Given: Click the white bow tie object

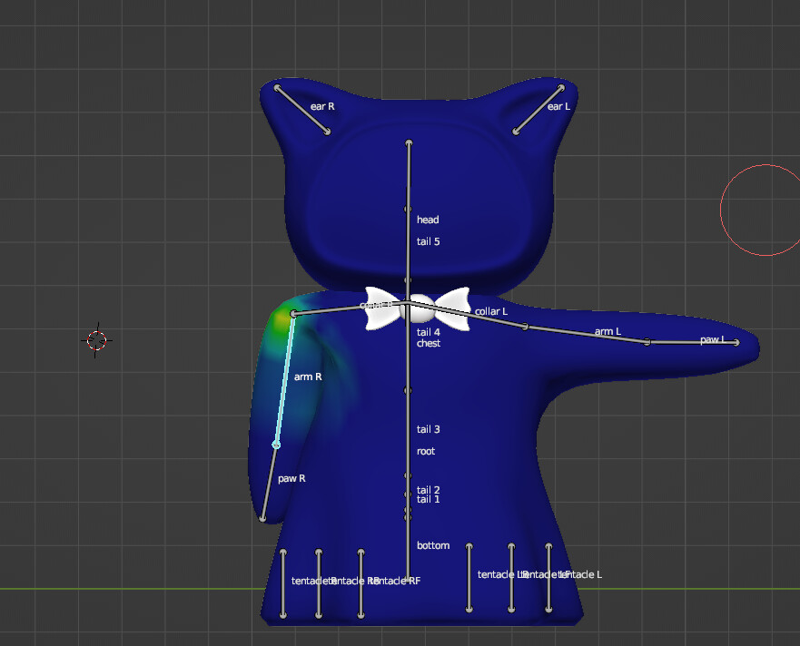Looking at the screenshot, I should (418, 308).
